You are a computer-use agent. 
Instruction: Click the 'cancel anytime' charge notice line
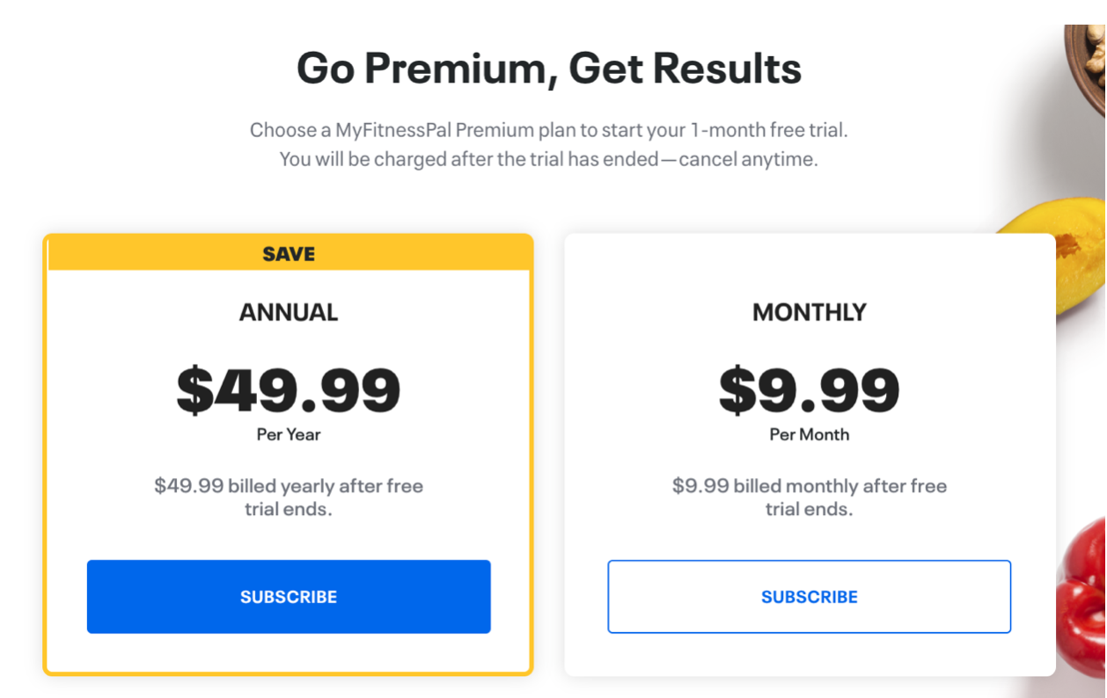click(549, 160)
